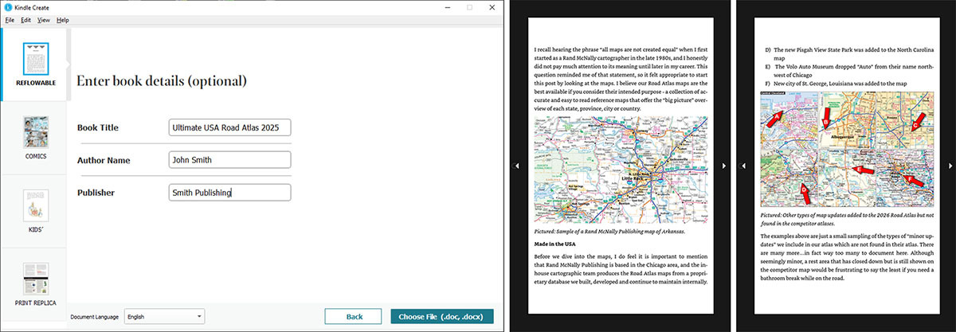Close the Kindle Create window
This screenshot has height=332, width=956.
(x=492, y=7)
